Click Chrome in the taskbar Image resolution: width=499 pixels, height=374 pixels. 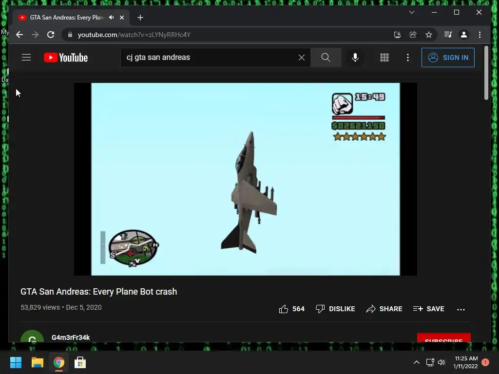pos(58,362)
